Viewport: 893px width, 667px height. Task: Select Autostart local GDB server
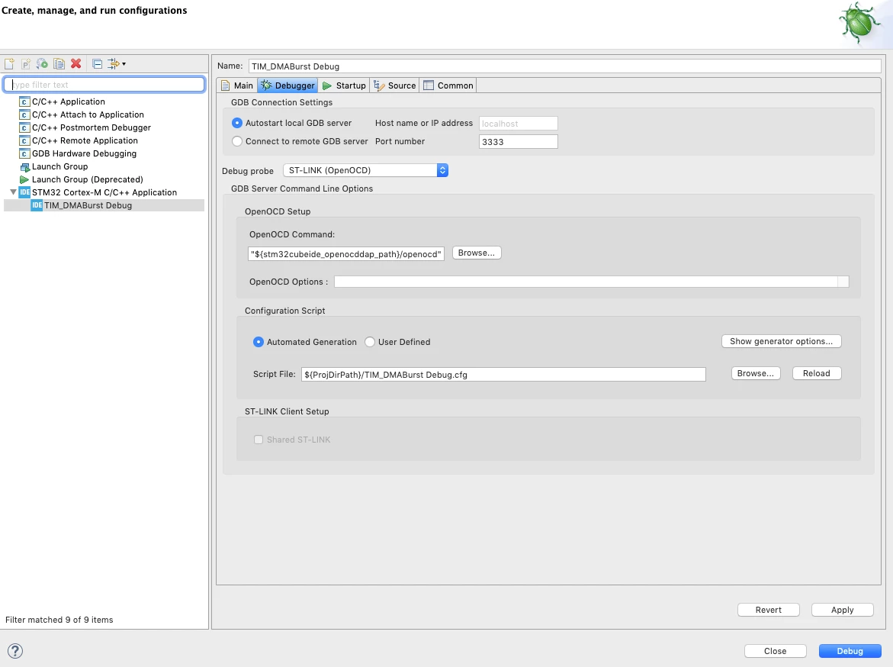[237, 123]
